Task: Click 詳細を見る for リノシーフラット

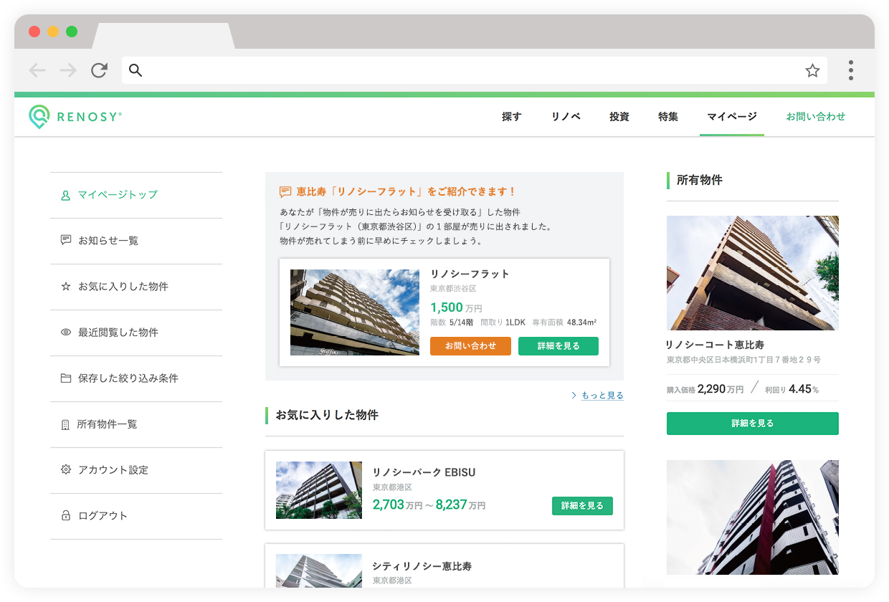Action: (x=558, y=346)
